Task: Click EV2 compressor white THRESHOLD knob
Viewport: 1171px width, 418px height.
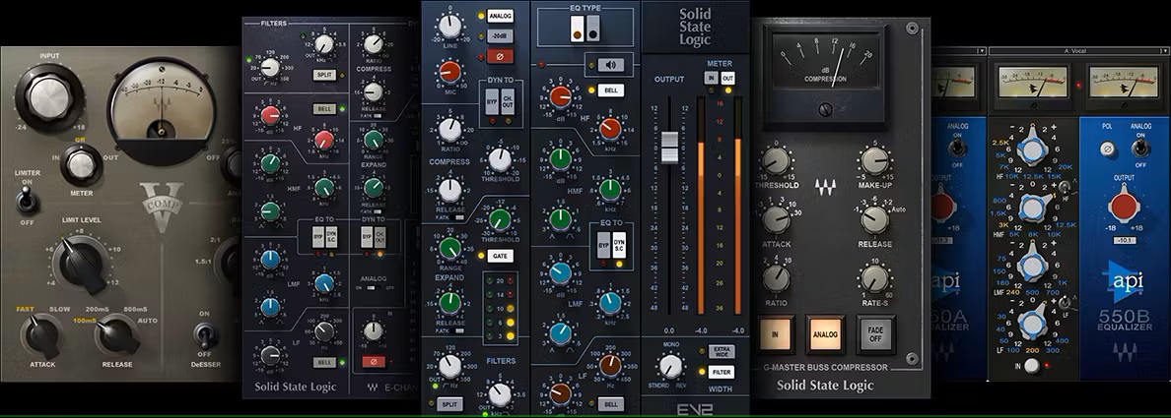Action: 500,158
